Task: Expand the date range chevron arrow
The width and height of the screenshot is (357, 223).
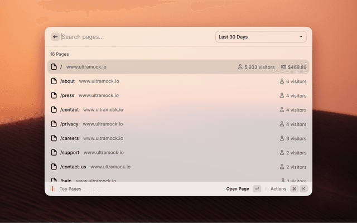Action: click(301, 37)
